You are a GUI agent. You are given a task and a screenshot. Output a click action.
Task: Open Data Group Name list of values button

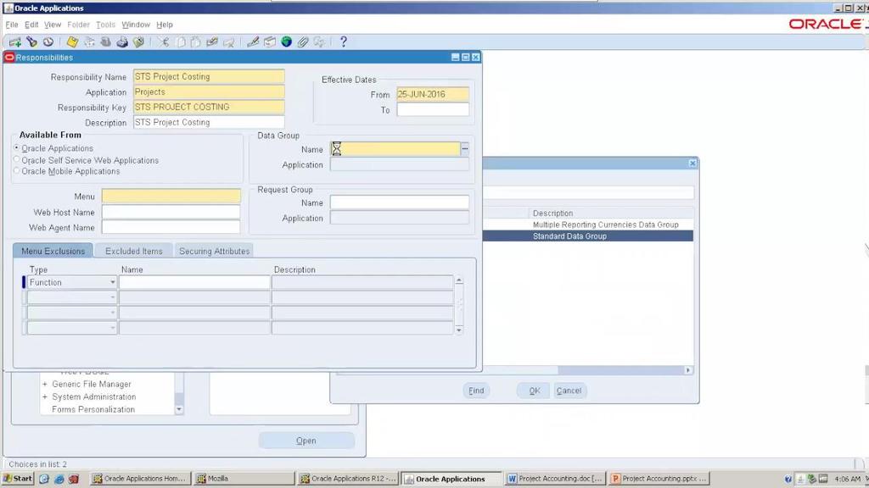(465, 149)
